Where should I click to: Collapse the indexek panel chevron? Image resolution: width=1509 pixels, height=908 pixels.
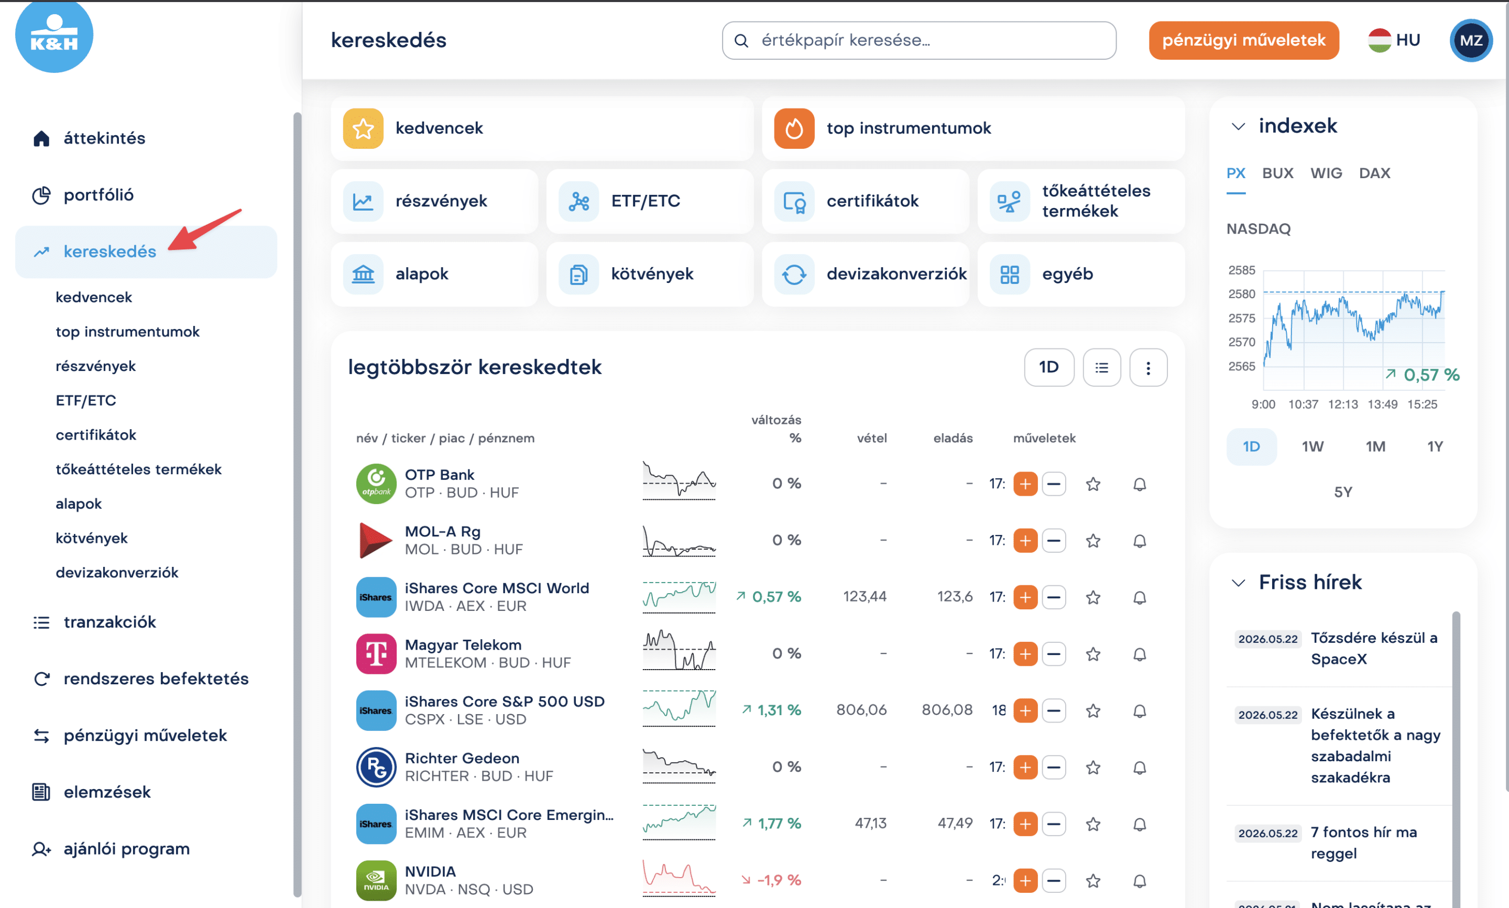(1238, 127)
